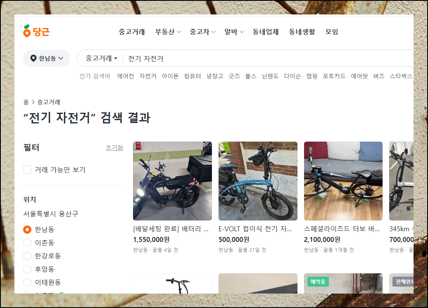Screen dimensions: 428x308
Task: Click the 한남동 · 끌올 1개월 전 text
Action: (x=329, y=250)
